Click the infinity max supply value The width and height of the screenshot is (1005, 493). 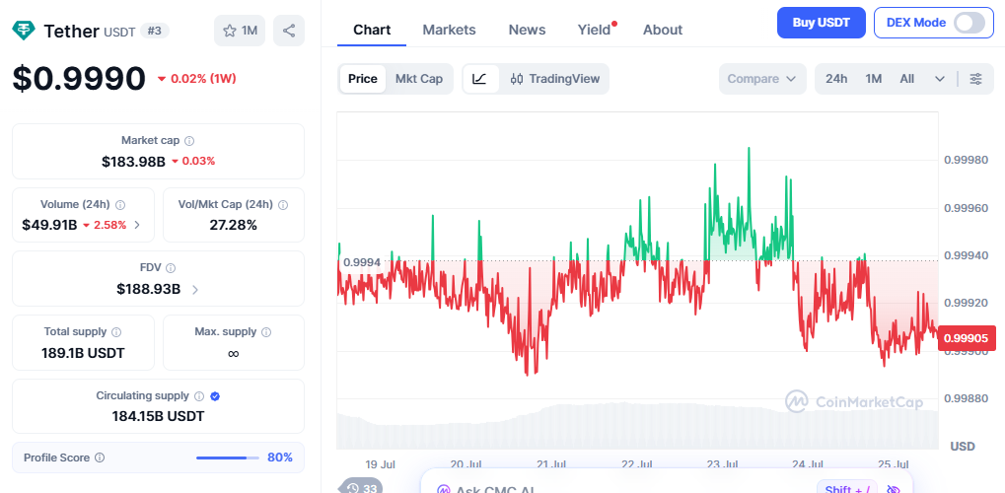(x=234, y=353)
